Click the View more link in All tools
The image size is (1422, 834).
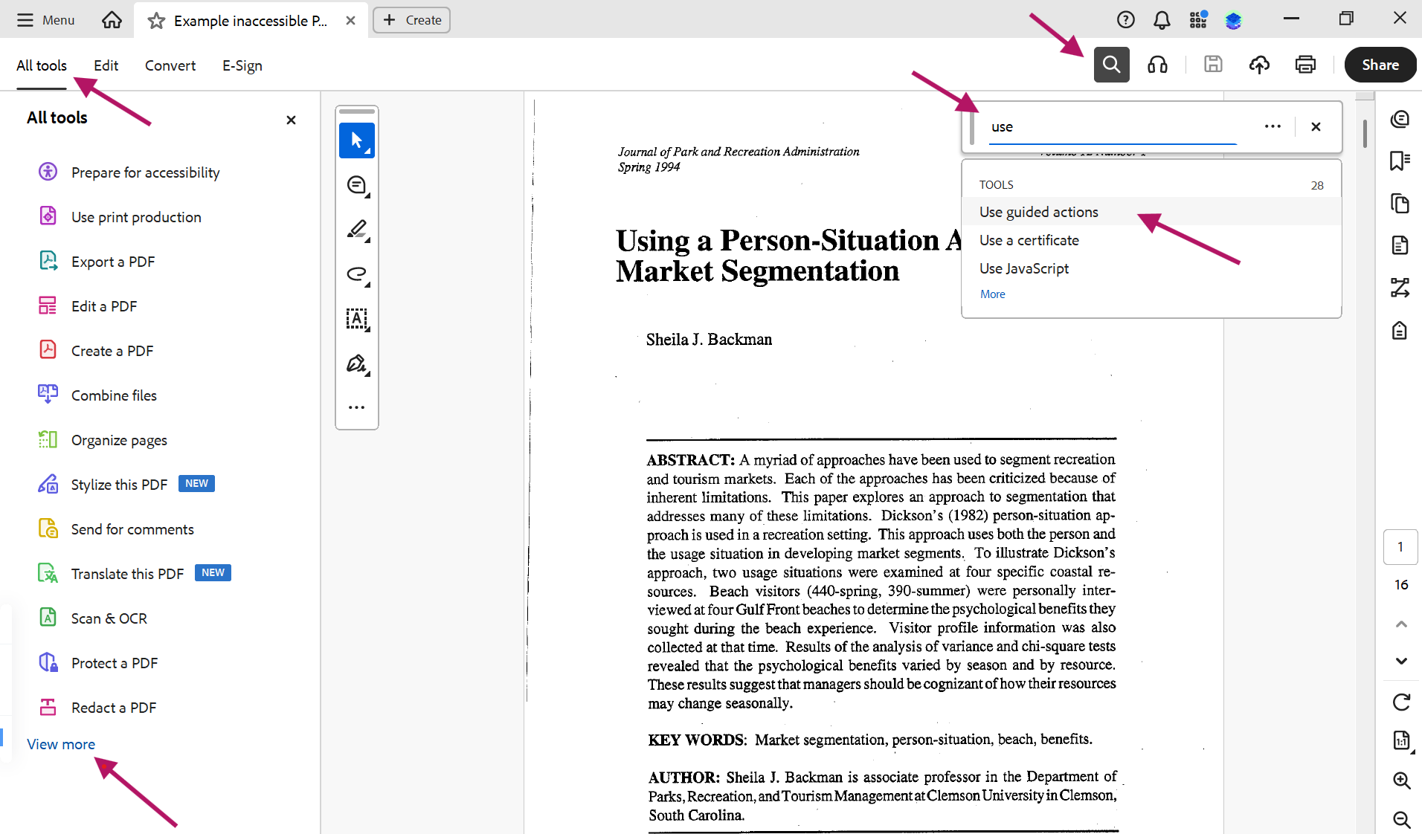pos(61,744)
